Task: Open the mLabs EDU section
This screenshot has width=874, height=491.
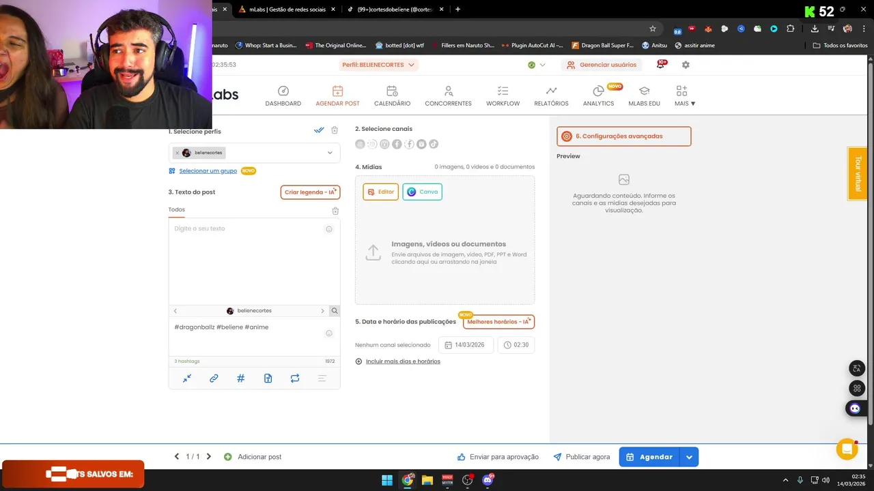Action: (x=644, y=96)
